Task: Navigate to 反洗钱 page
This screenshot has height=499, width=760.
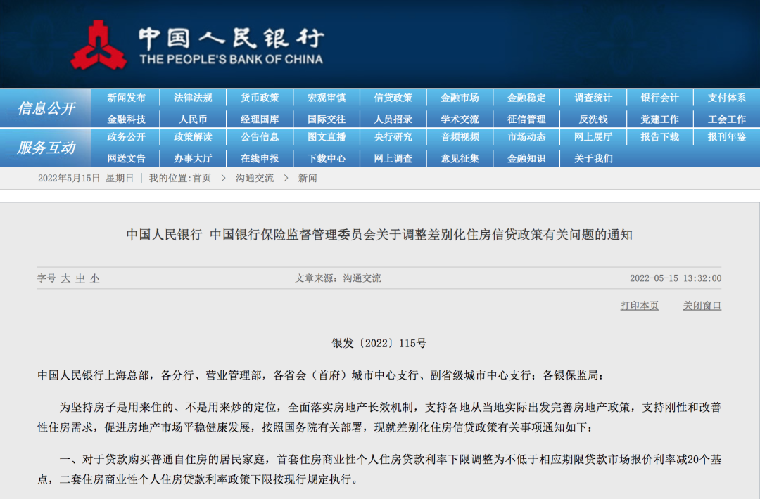Action: click(x=593, y=119)
